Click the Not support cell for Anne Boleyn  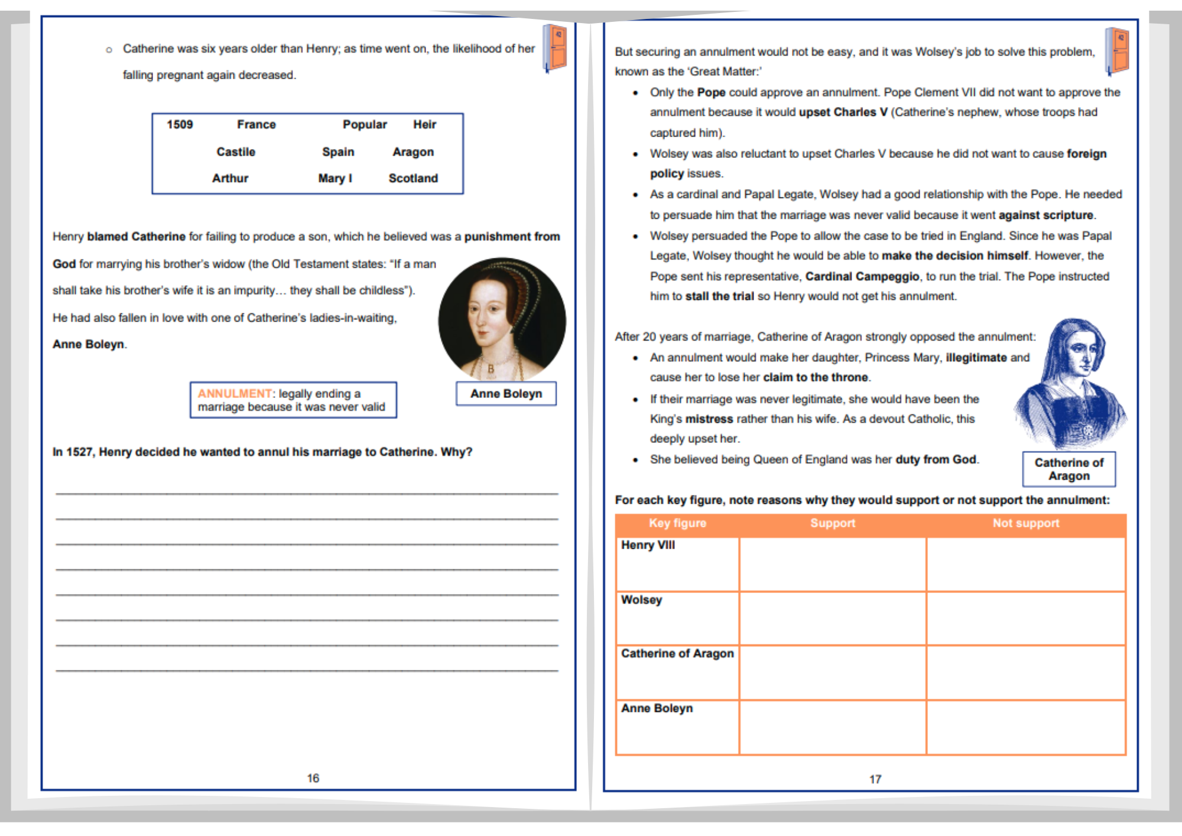coord(1026,728)
